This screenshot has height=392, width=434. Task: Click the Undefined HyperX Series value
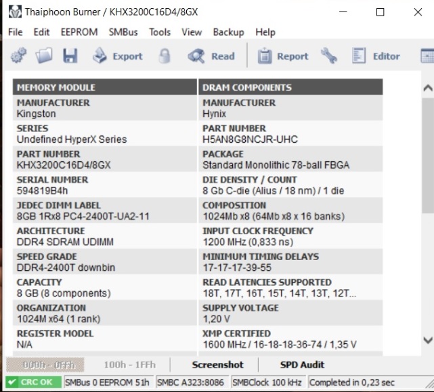tap(72, 139)
